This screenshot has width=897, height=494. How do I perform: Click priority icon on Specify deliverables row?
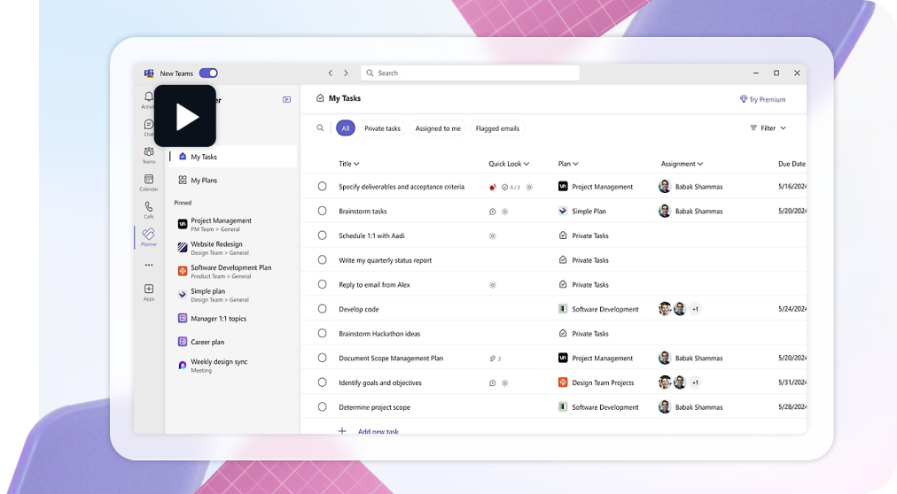[x=493, y=187]
